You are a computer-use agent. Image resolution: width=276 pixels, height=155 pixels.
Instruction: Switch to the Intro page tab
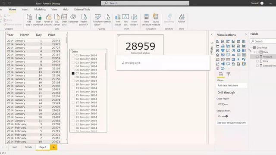tap(15, 147)
